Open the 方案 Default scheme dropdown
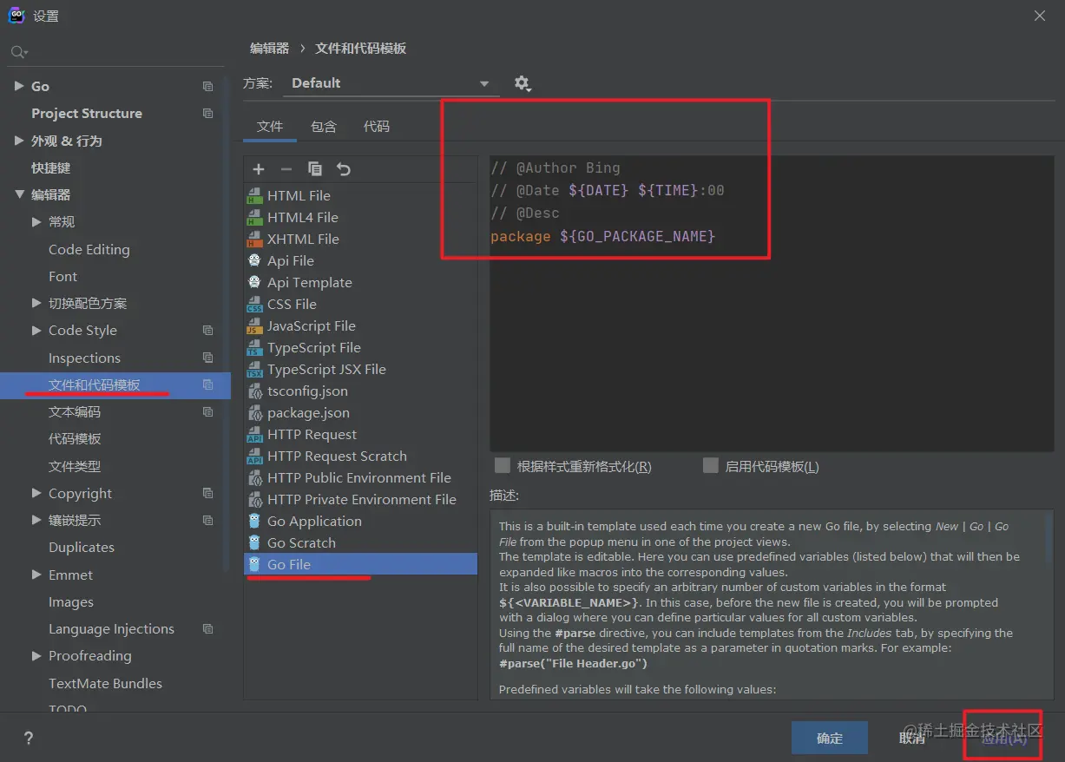 391,83
